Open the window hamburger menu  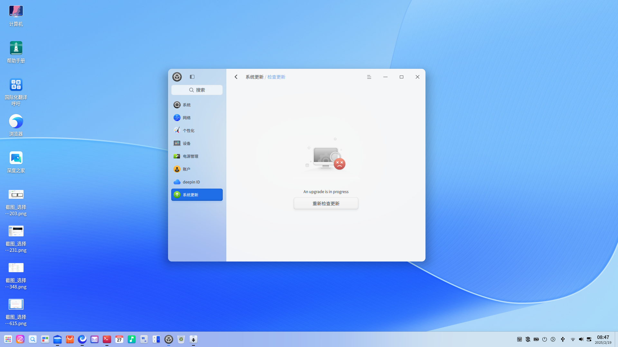[x=369, y=77]
